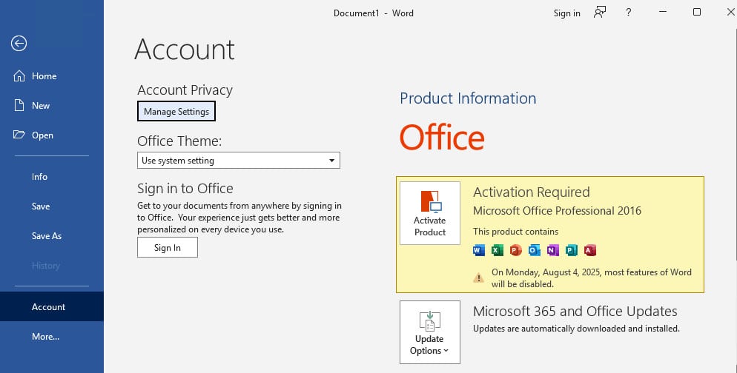The image size is (737, 373).
Task: Click the Manage Settings button
Action: pyautogui.click(x=176, y=111)
